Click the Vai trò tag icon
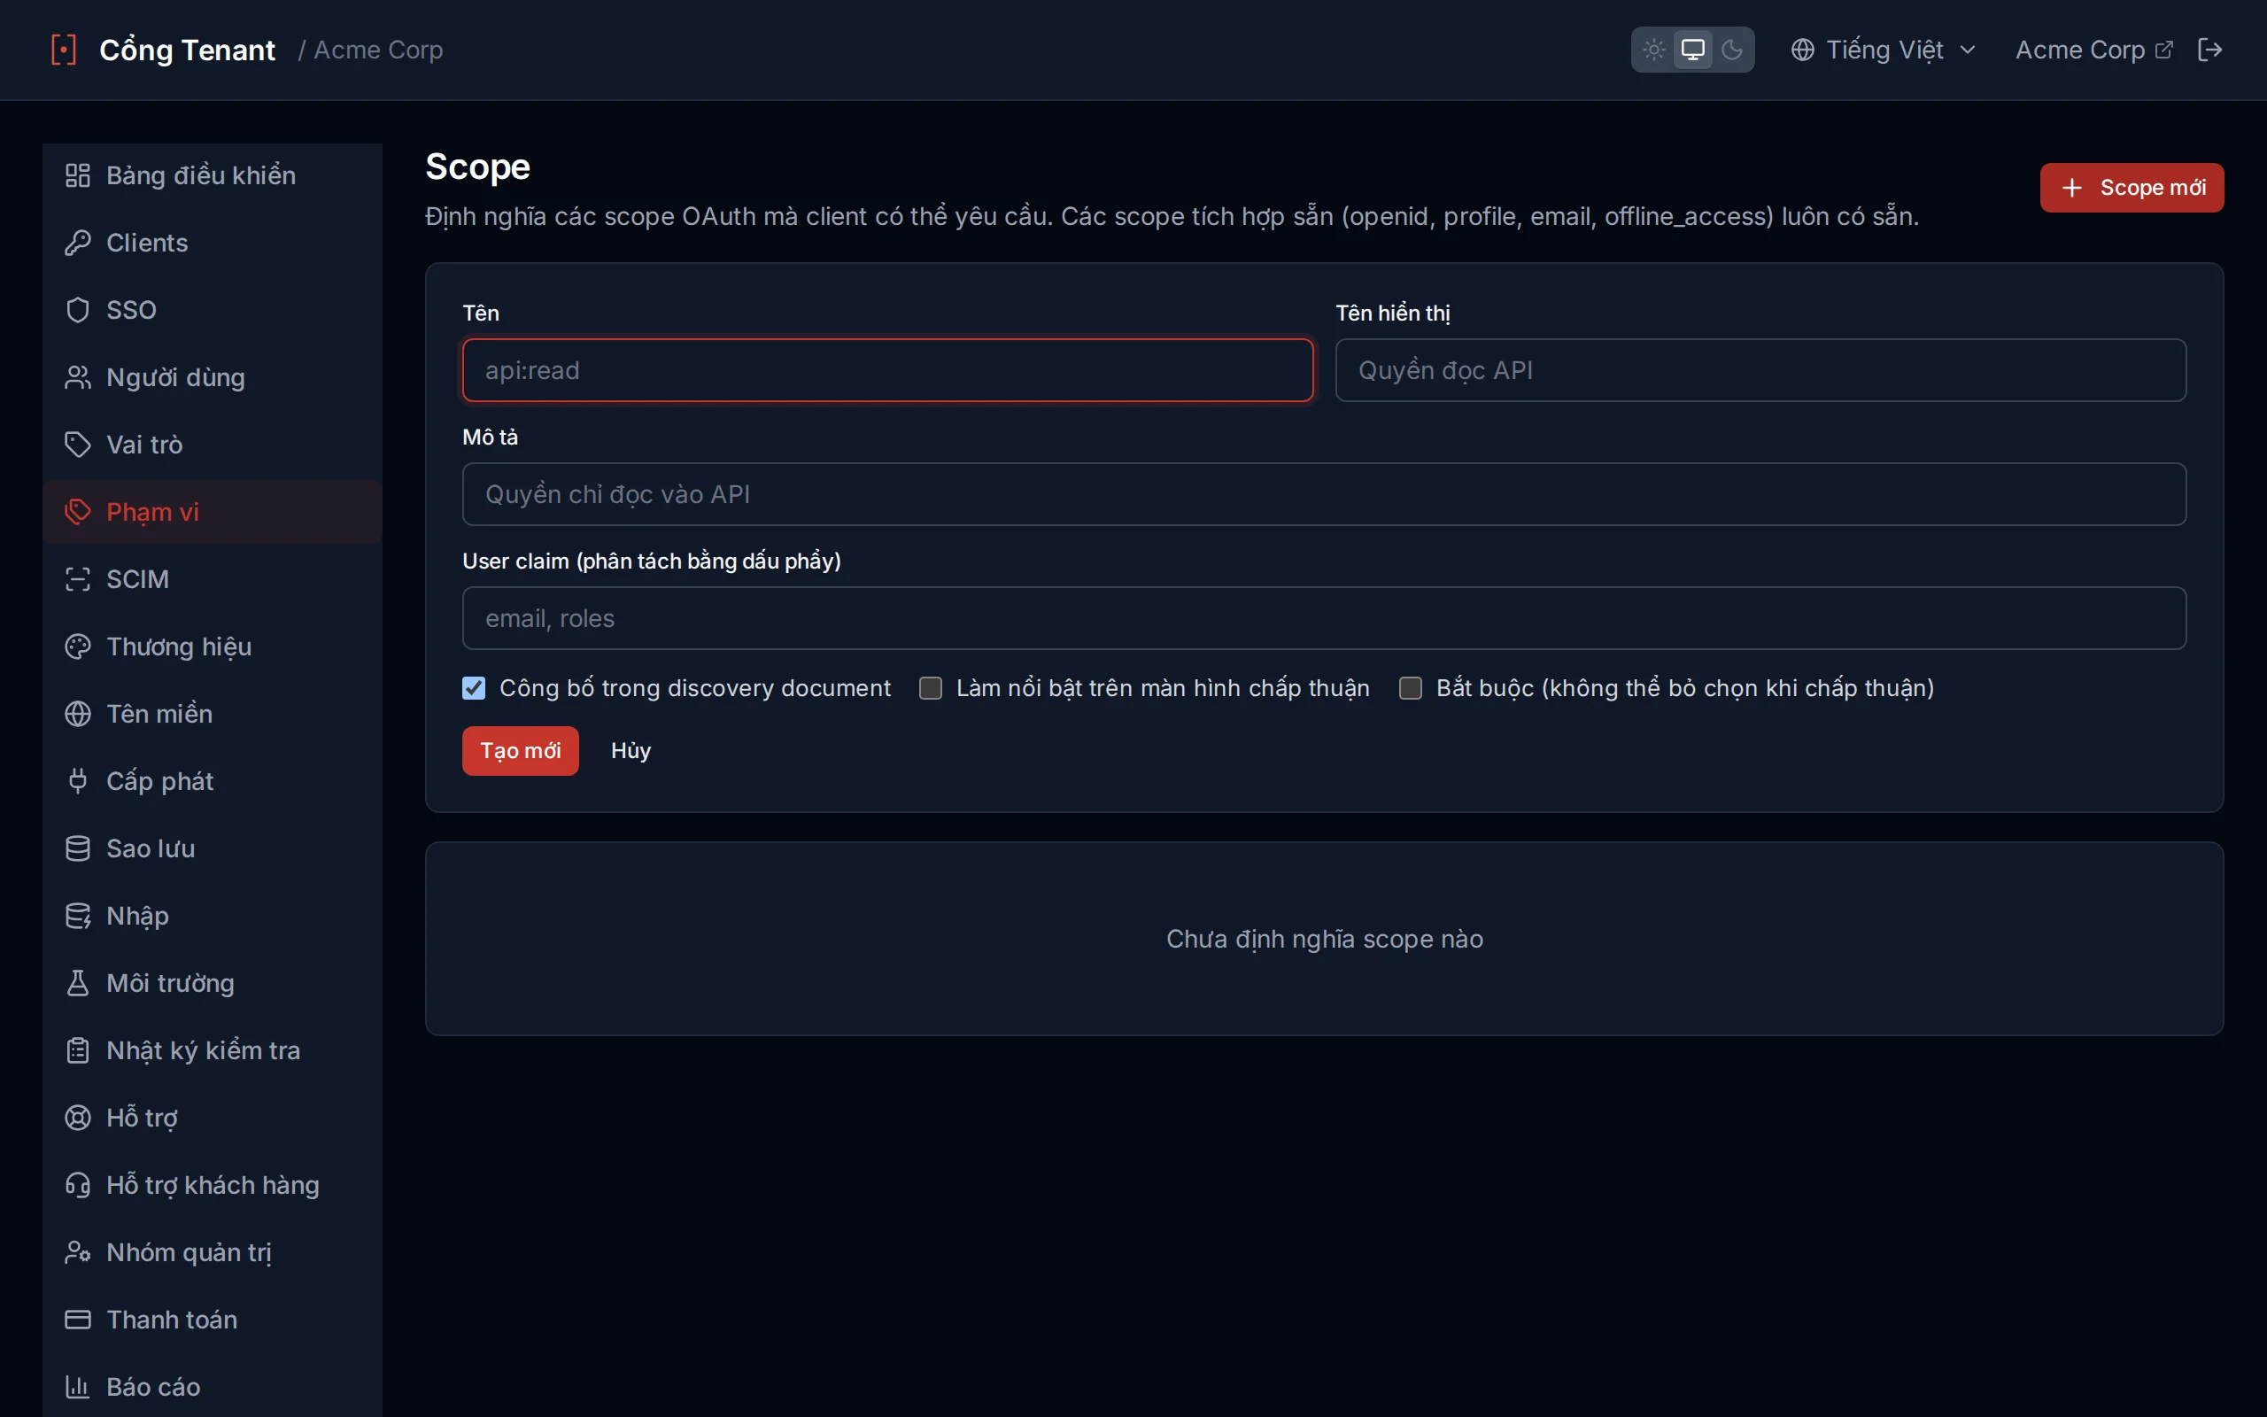Viewport: 2267px width, 1417px height. click(x=78, y=445)
